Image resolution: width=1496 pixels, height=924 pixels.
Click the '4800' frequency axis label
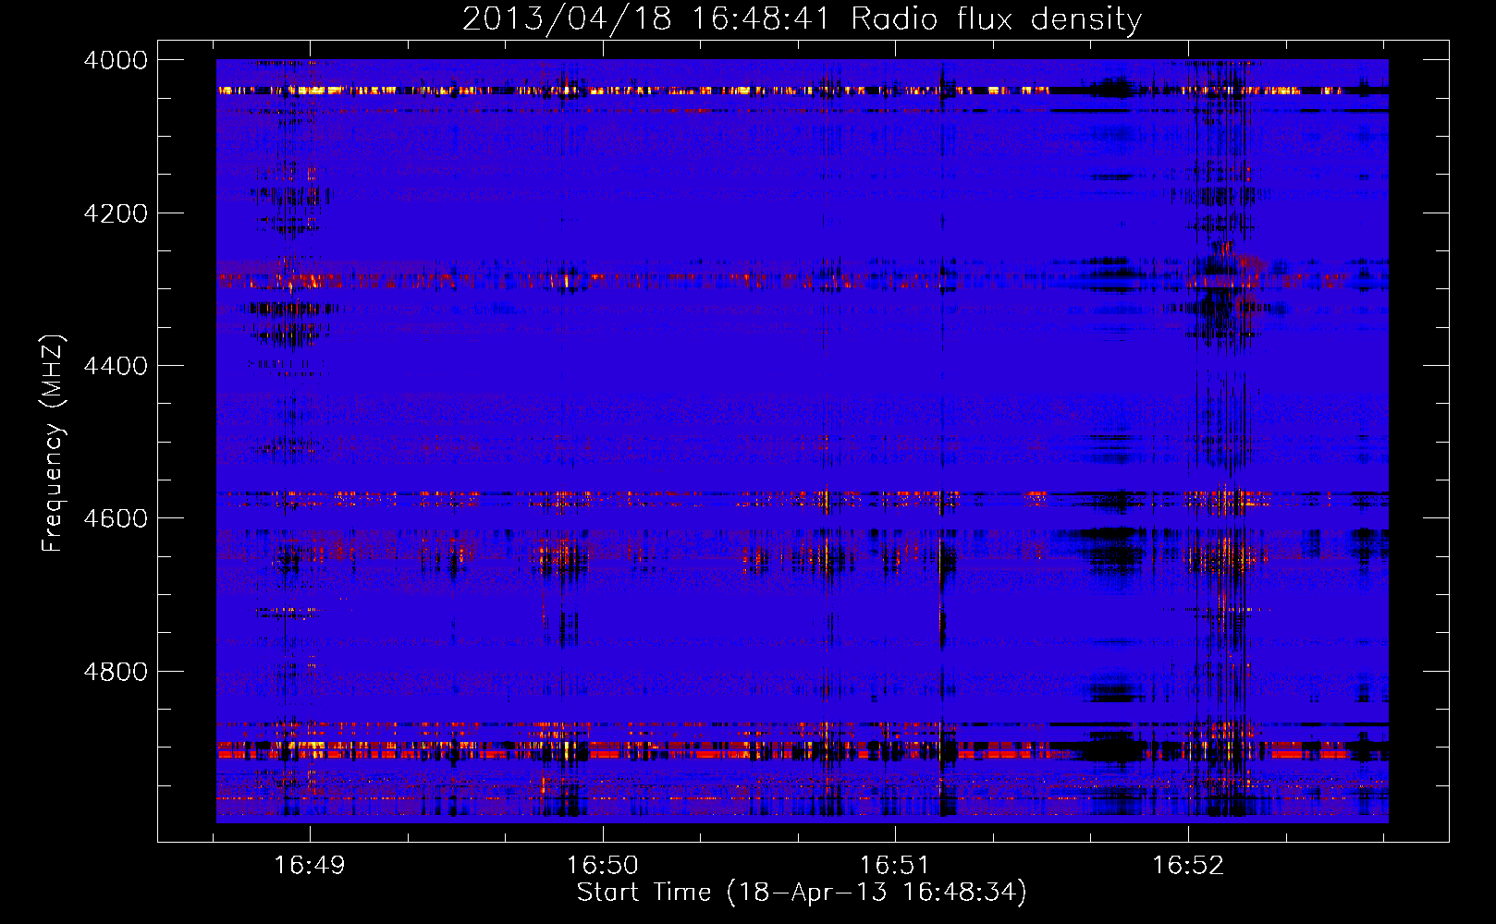(116, 672)
